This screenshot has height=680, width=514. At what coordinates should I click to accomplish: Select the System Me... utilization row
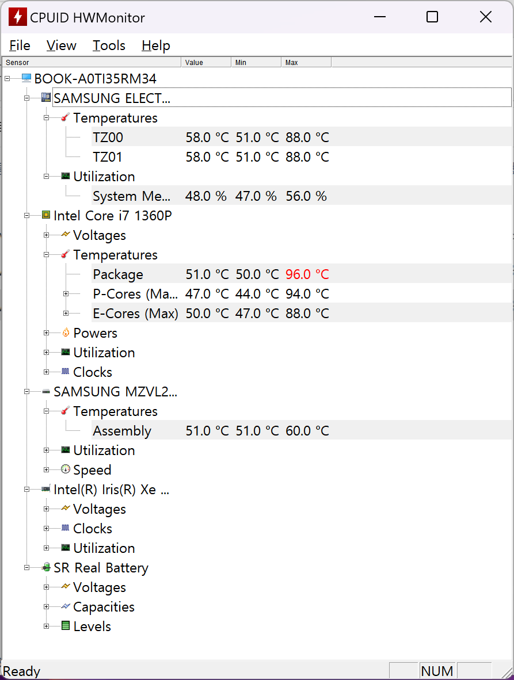[x=302, y=196]
